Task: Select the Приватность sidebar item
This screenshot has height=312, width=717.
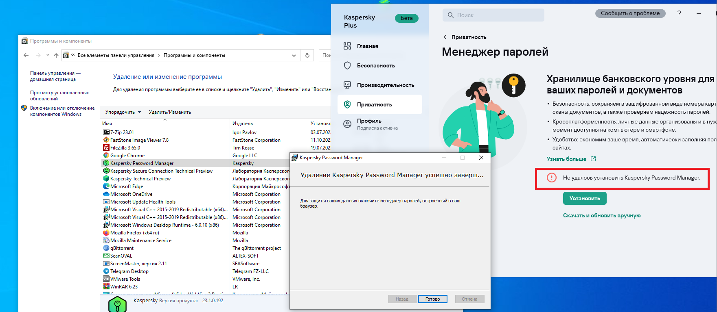Action: click(x=379, y=104)
